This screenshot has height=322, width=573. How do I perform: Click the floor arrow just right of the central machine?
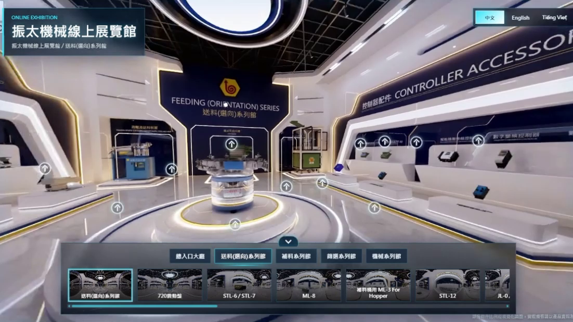pos(286,186)
